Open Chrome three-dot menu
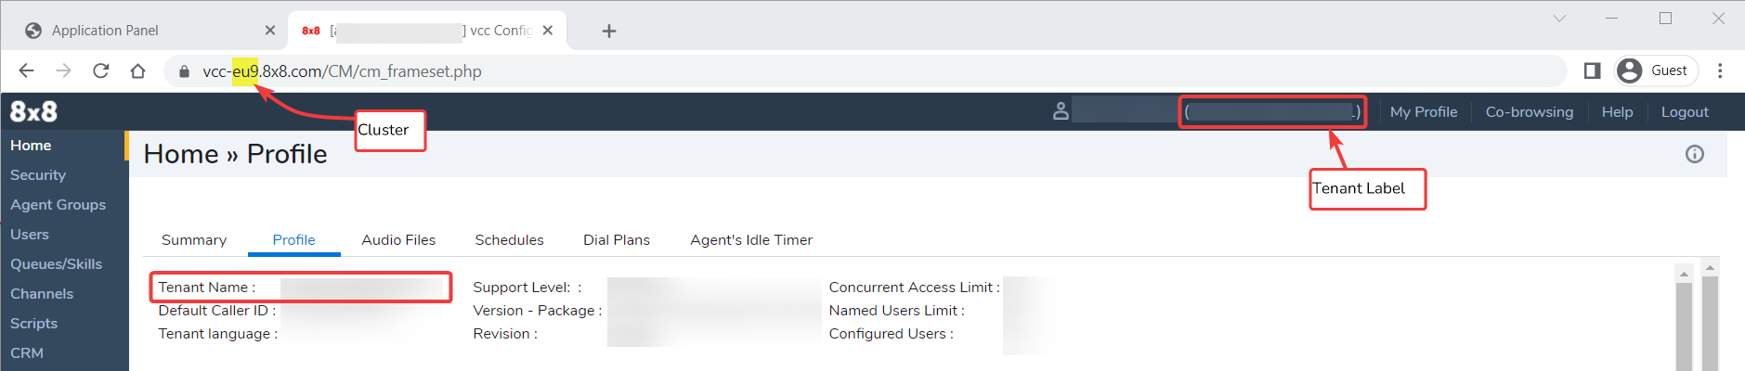 point(1720,70)
